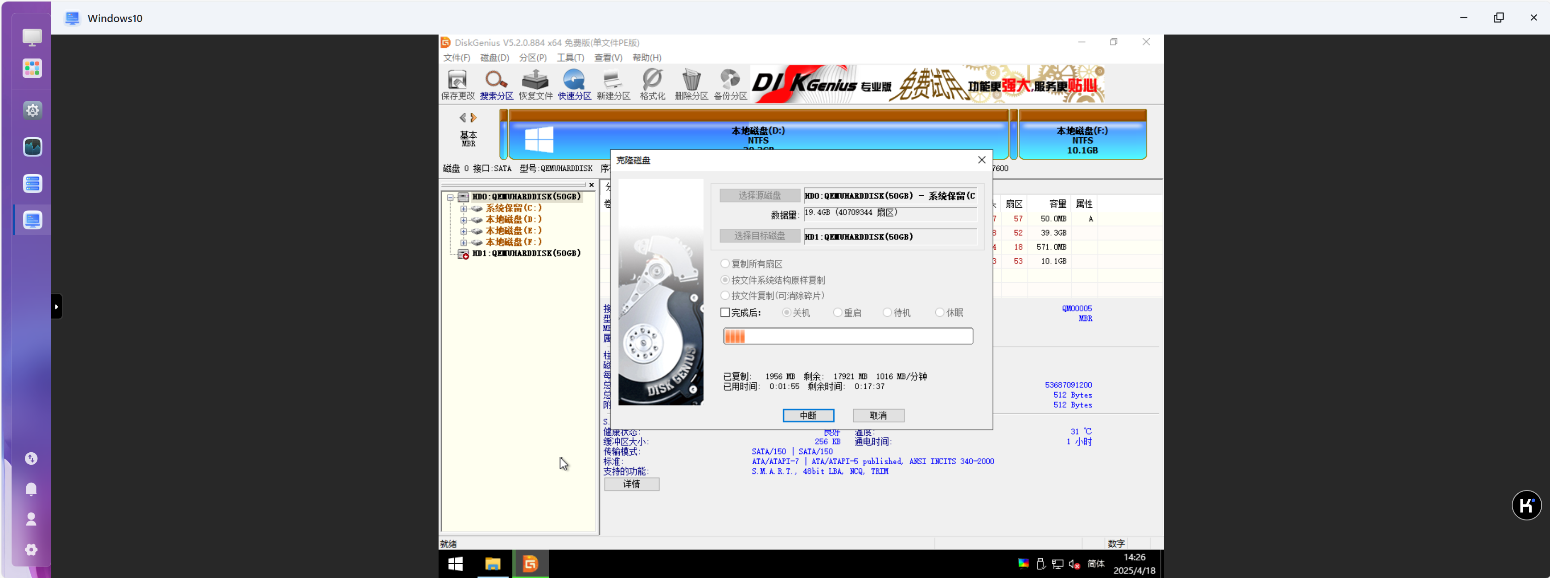Click the 新建分区 icon
This screenshot has height=578, width=1550.
click(x=613, y=84)
